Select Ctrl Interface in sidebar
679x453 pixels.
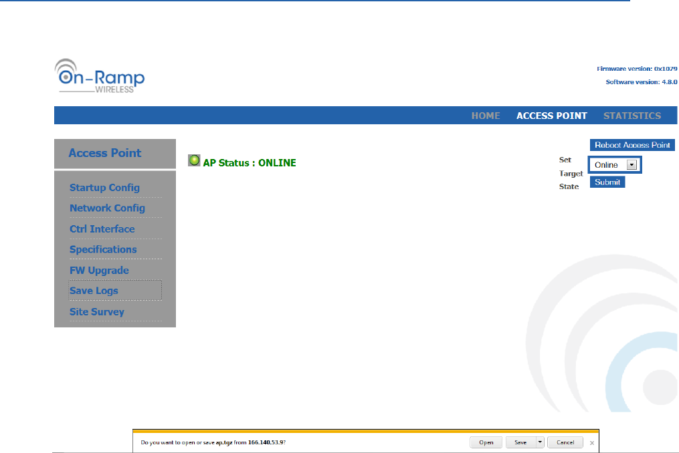[102, 229]
